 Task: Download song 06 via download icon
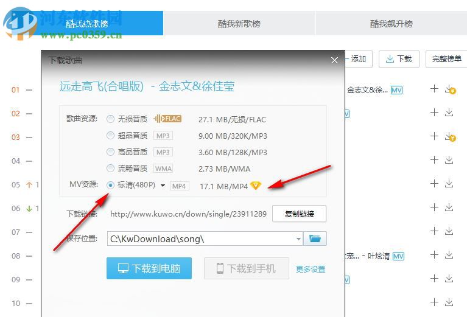[449, 207]
